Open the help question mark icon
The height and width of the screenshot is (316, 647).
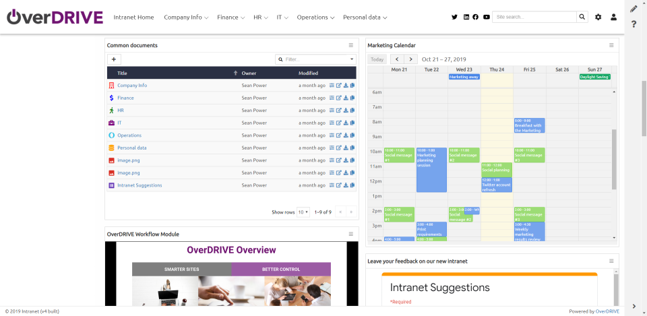pos(634,24)
